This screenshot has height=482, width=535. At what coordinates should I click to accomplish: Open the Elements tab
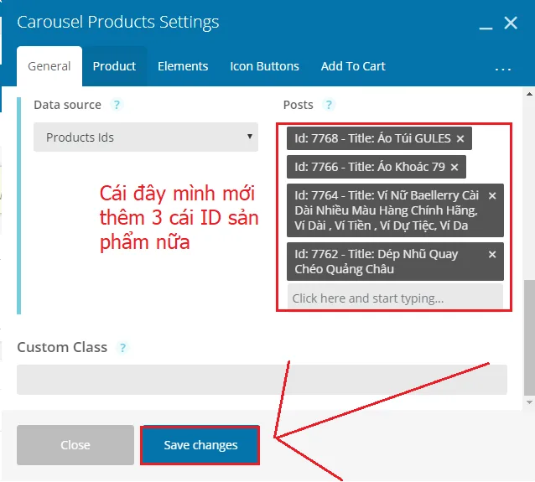[183, 66]
